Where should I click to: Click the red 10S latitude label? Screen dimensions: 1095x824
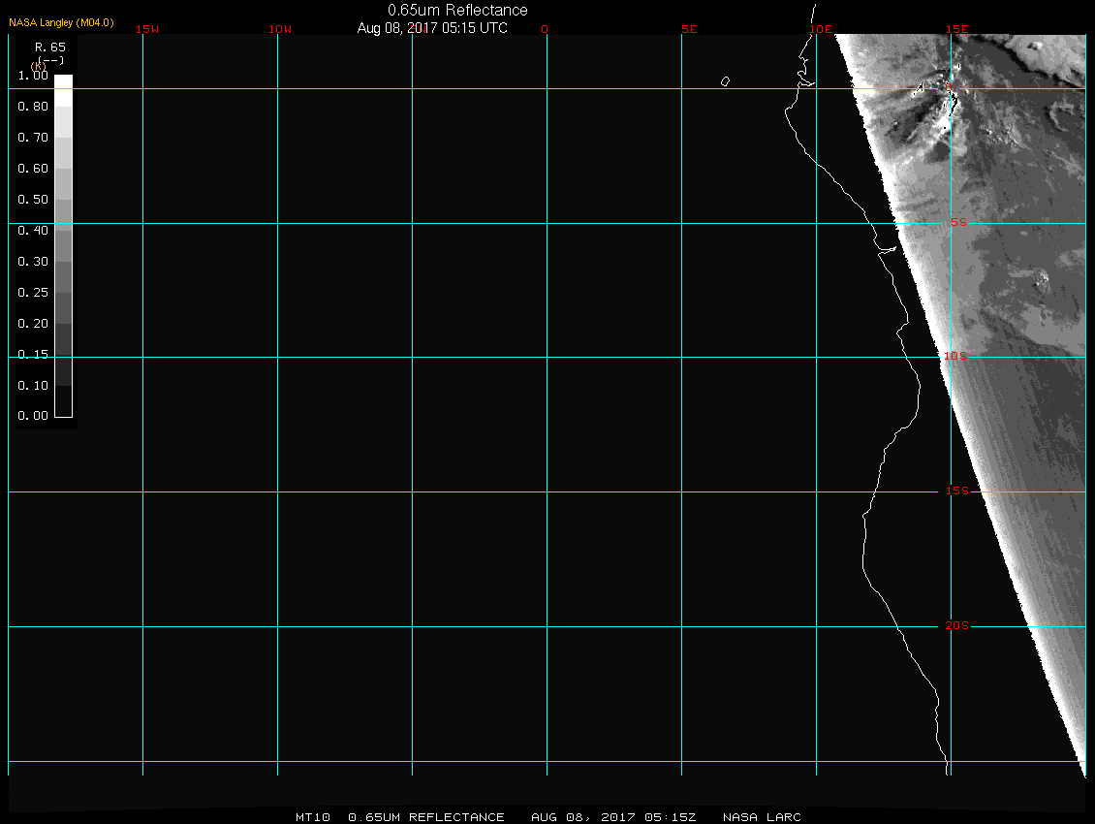(x=955, y=357)
